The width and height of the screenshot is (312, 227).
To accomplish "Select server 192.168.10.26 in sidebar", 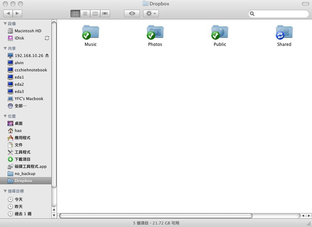I will (x=26, y=56).
